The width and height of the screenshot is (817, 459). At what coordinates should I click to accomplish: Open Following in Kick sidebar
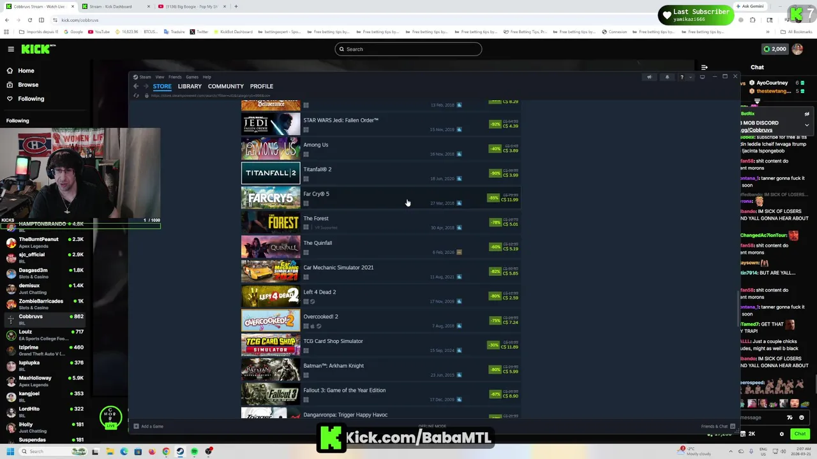(31, 99)
